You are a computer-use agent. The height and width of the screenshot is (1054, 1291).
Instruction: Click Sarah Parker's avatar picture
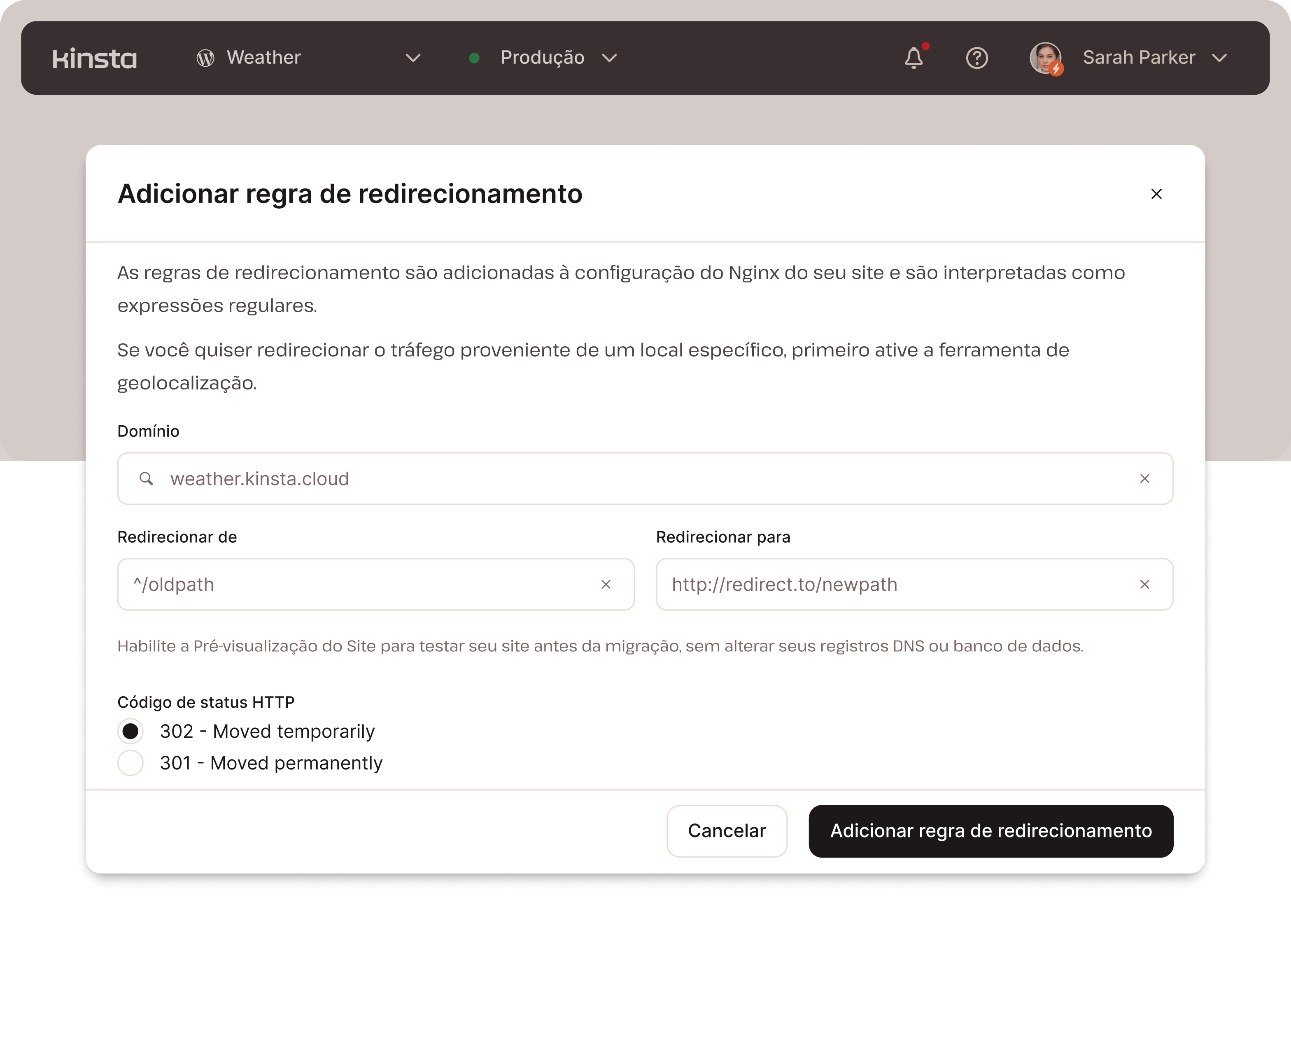(x=1045, y=58)
